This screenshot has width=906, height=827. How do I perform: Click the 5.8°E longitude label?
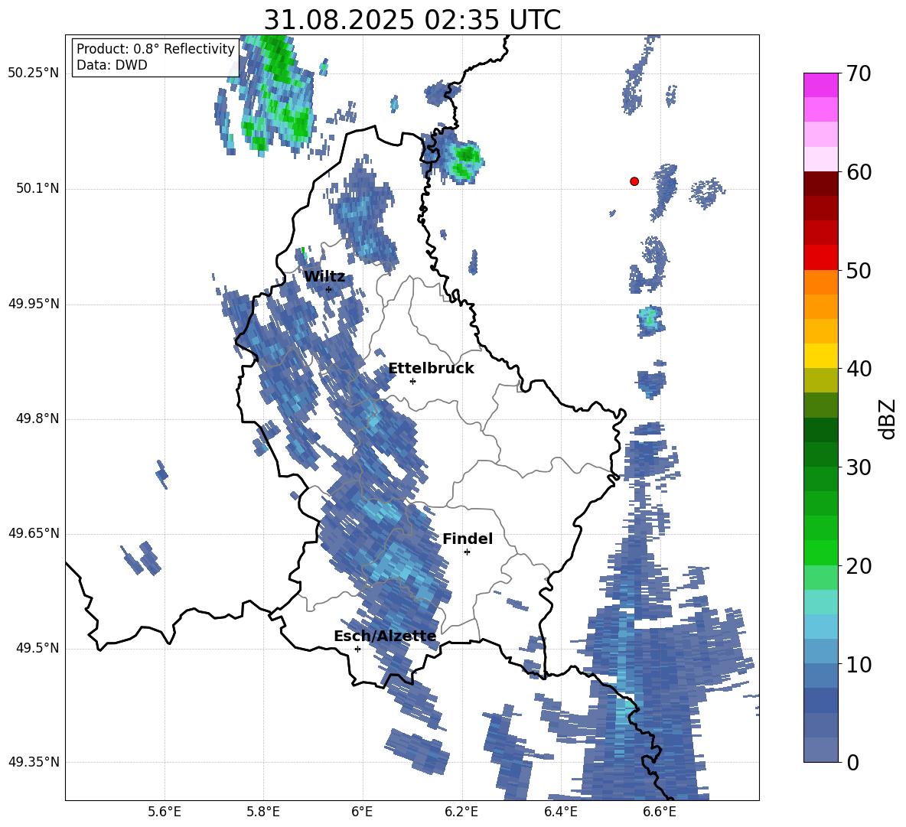tap(263, 812)
